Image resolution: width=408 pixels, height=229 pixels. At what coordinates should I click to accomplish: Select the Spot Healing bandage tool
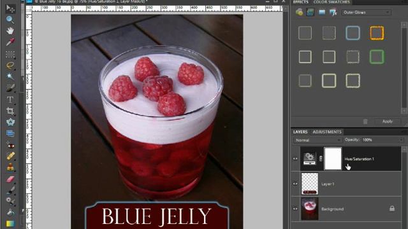(10, 156)
